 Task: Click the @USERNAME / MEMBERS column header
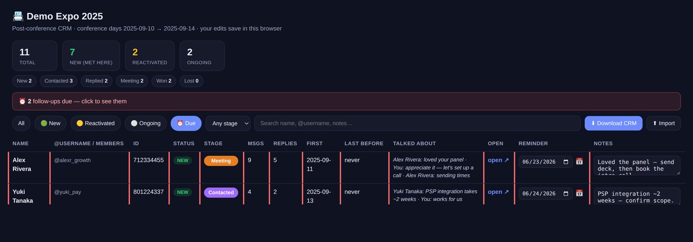[x=89, y=143]
